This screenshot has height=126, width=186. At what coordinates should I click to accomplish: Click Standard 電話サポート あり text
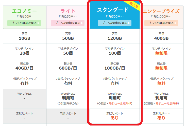[114, 118]
